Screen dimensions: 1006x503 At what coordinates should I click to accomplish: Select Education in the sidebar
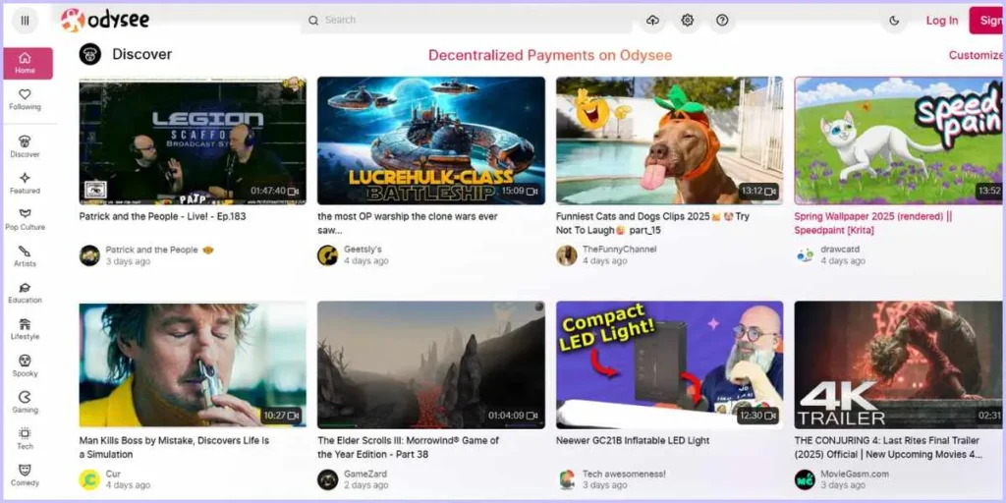pyautogui.click(x=26, y=293)
